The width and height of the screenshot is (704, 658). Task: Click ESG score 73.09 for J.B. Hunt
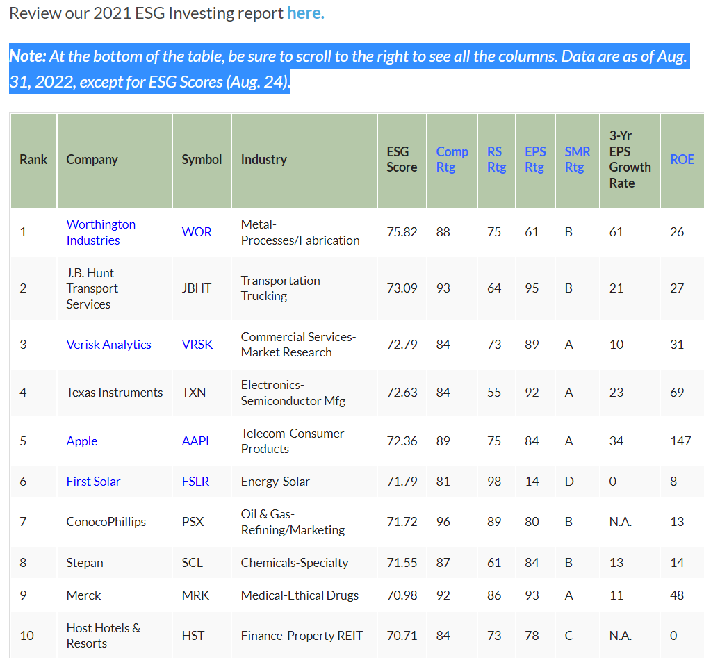pos(402,288)
